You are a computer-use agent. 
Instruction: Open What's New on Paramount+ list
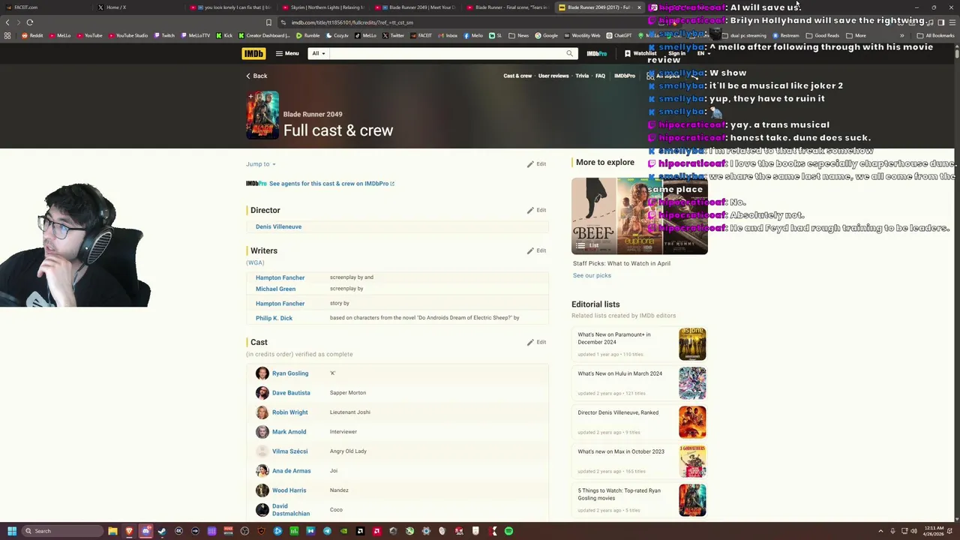(613, 338)
